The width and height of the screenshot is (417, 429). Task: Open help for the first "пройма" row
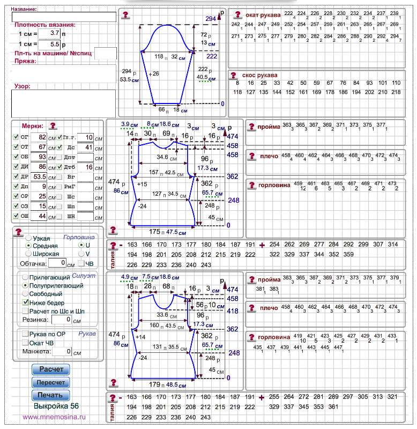coord(251,127)
